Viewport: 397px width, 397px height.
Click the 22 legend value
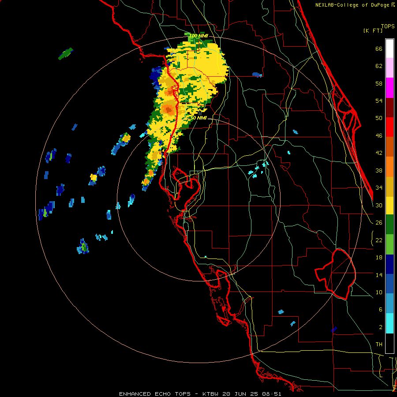tap(379, 240)
